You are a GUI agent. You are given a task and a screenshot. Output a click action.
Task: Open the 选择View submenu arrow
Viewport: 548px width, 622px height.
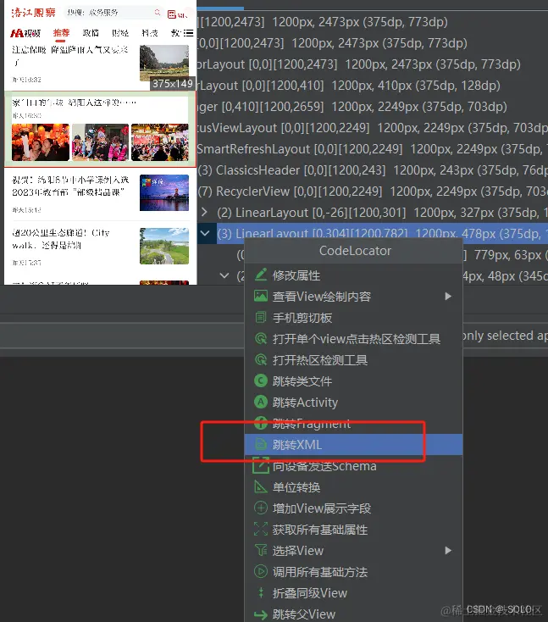(448, 550)
